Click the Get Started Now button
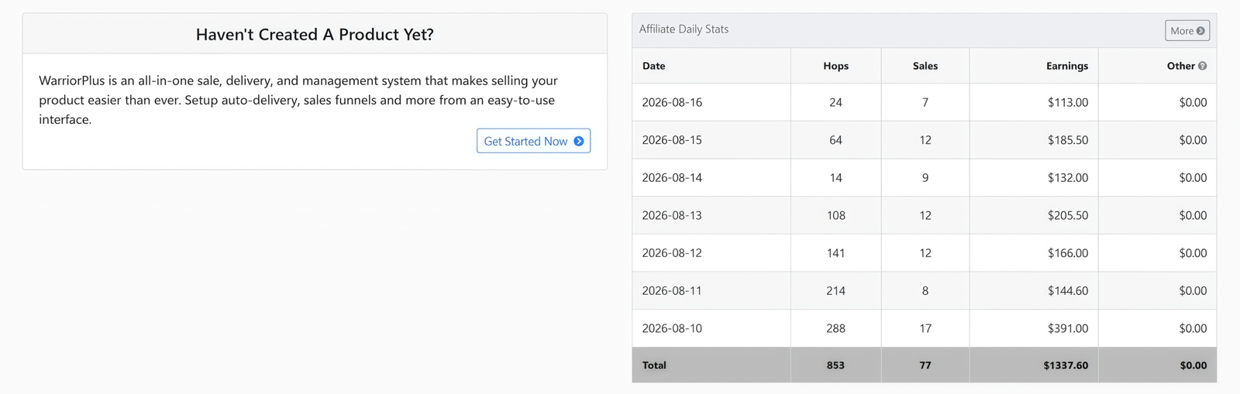1240x394 pixels. point(533,141)
